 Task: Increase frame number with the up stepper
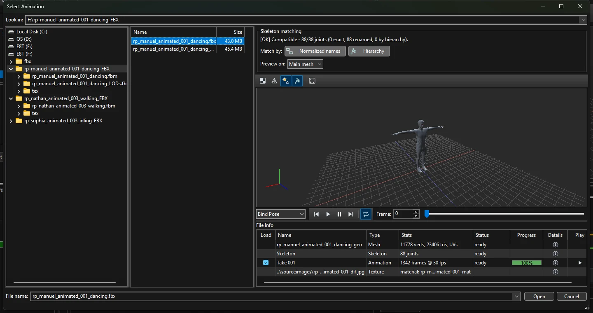[416, 212]
